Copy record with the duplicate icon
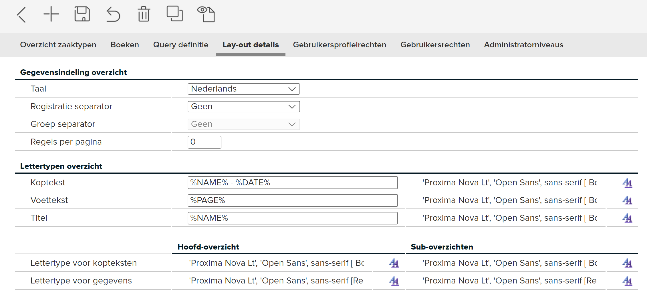Screen dimensions: 647x304 pyautogui.click(x=175, y=14)
